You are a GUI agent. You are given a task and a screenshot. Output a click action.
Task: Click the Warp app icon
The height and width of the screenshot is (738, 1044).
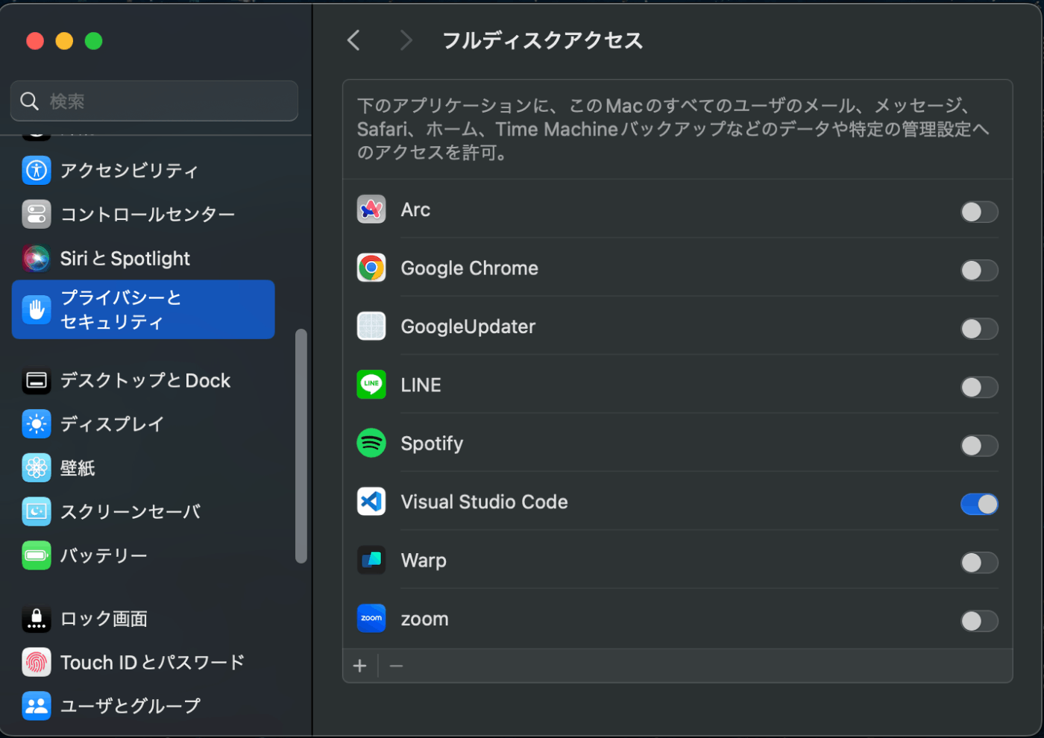click(x=371, y=560)
